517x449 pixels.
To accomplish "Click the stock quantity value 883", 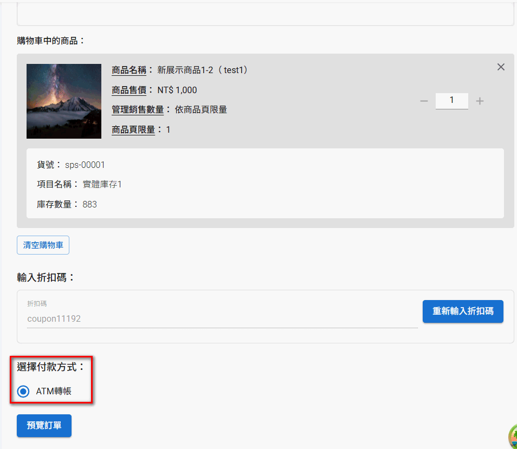I will (x=89, y=205).
